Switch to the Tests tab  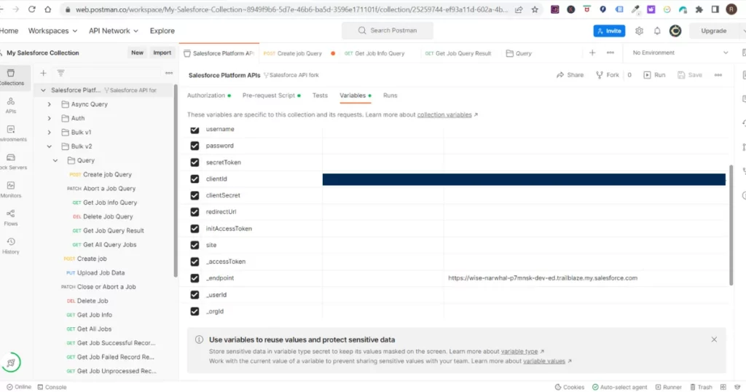click(x=320, y=95)
